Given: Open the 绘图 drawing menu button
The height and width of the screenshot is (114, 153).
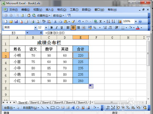Looking at the screenshot, I should (x=9, y=108).
